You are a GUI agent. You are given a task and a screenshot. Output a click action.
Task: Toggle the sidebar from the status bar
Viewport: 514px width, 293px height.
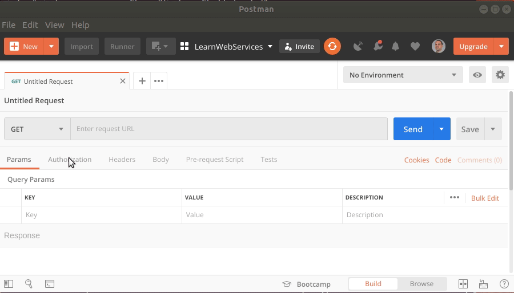tap(9, 284)
